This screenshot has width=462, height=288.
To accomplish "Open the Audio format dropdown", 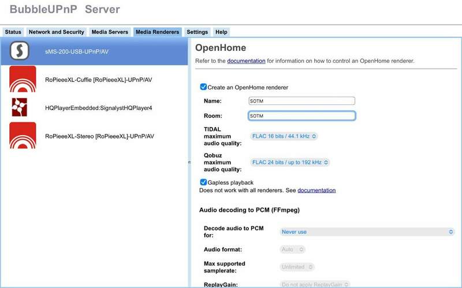I will 292,249.
